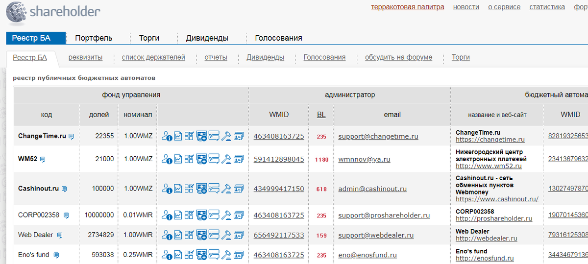Open dividends money icon in CORP002358 row
This screenshot has height=264, width=588.
click(x=201, y=215)
